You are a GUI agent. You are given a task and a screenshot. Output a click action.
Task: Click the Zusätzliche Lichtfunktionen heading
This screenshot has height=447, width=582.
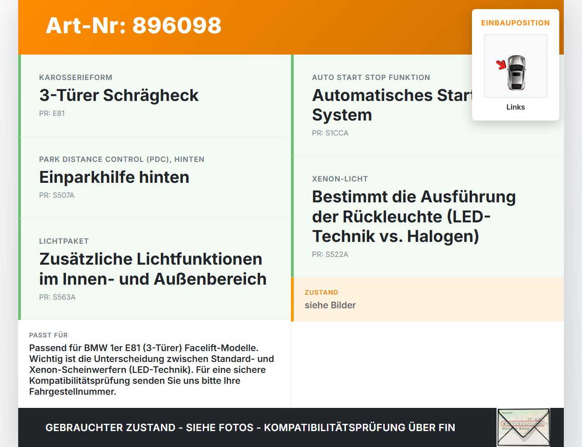click(x=153, y=269)
